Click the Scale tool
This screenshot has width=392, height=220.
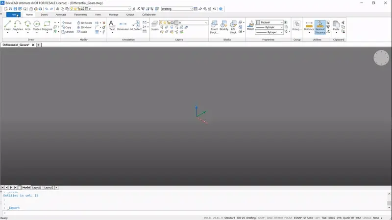[82, 32]
